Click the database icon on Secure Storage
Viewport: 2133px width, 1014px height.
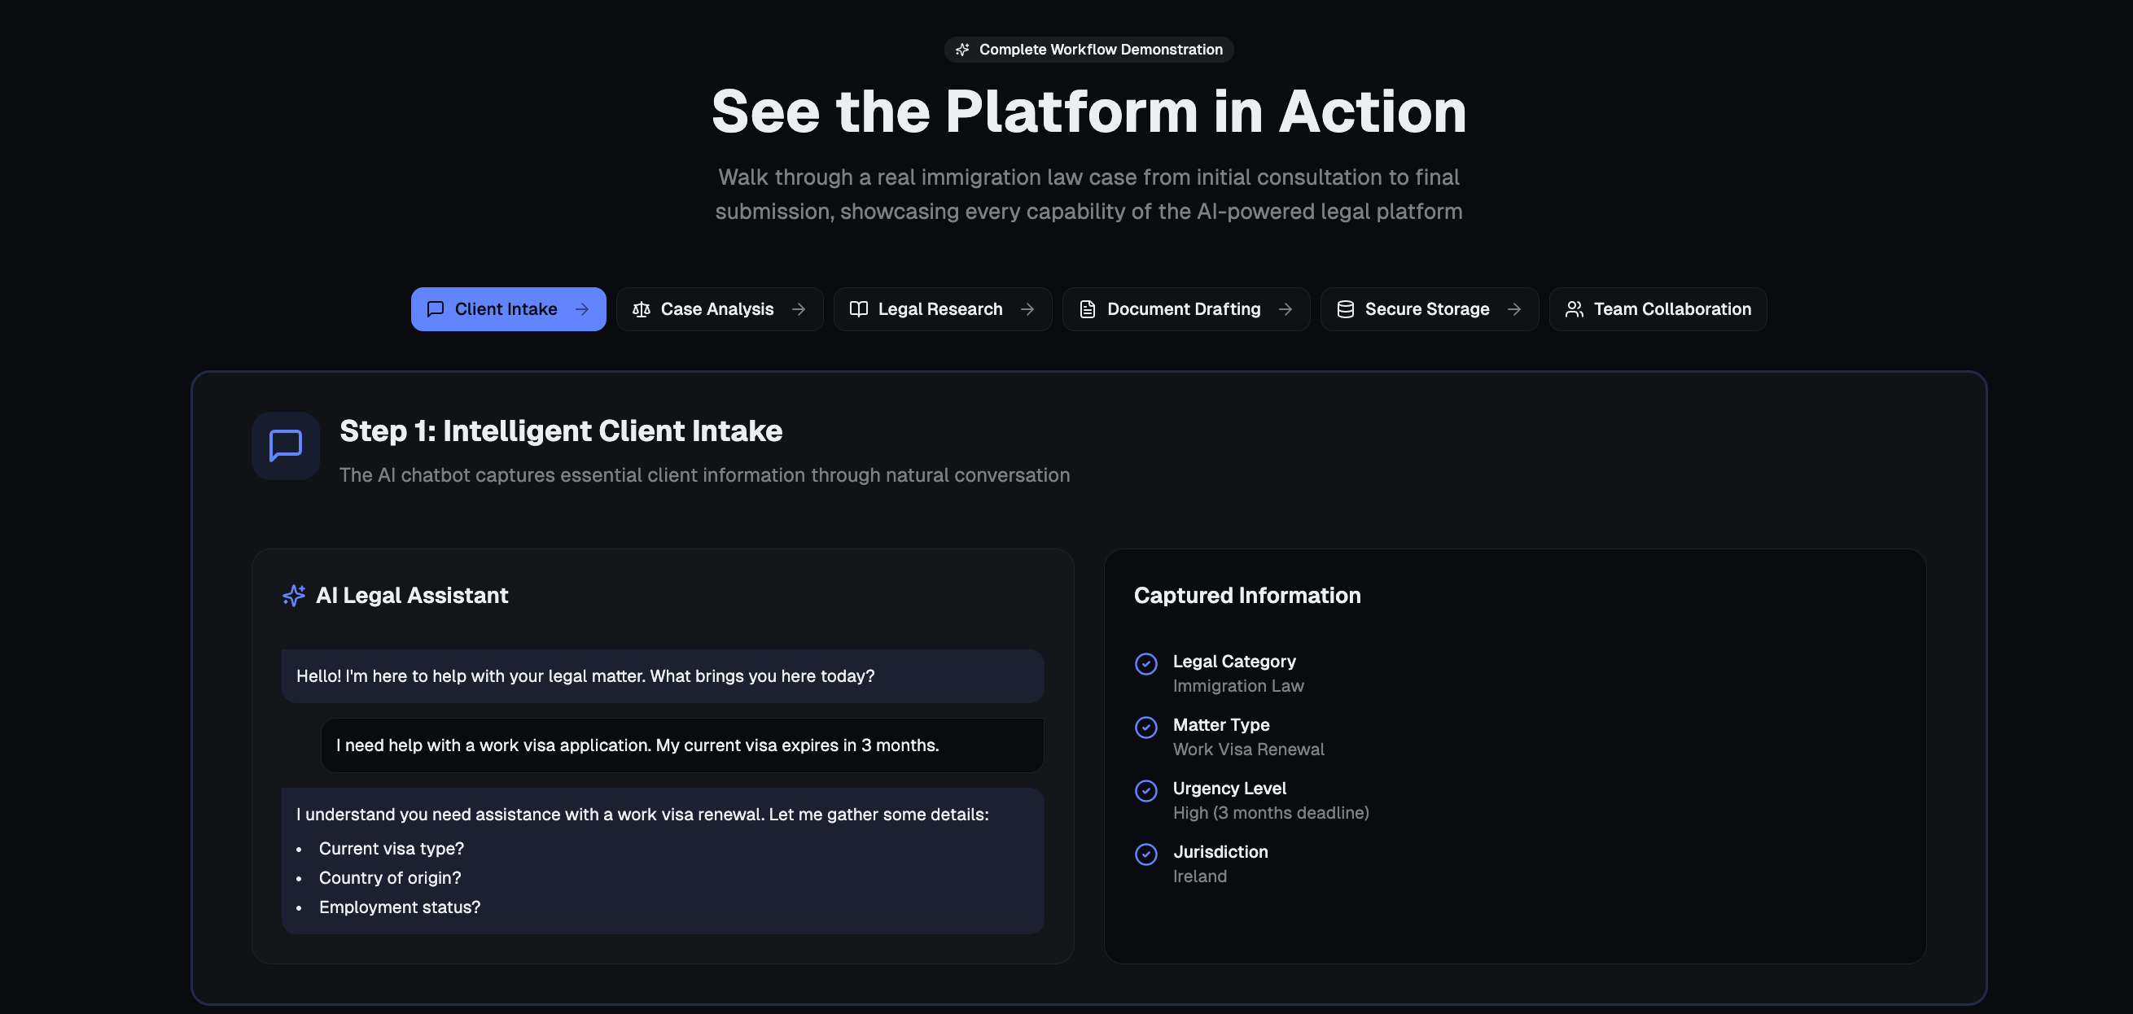(x=1344, y=308)
